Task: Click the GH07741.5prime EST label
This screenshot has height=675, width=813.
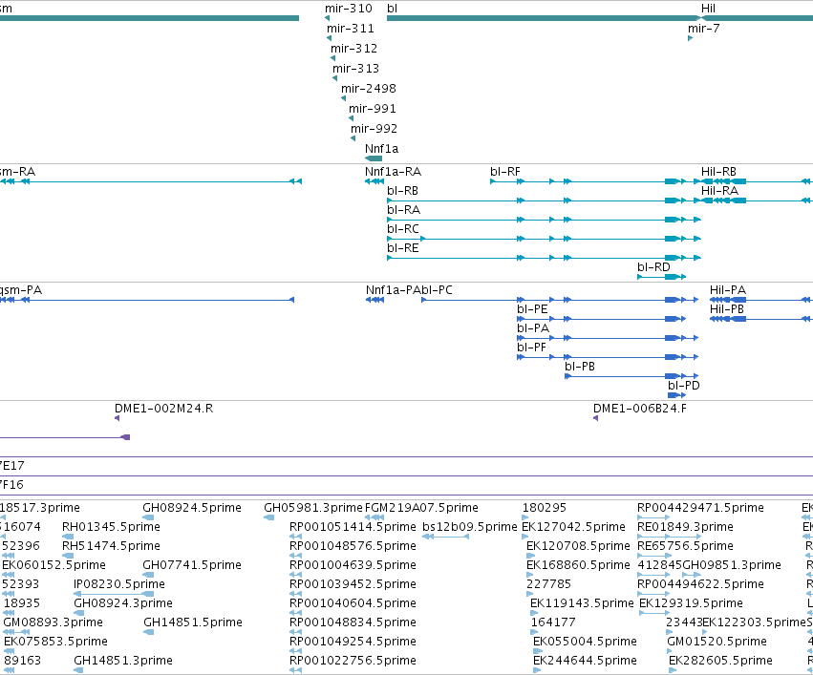Action: pos(192,565)
